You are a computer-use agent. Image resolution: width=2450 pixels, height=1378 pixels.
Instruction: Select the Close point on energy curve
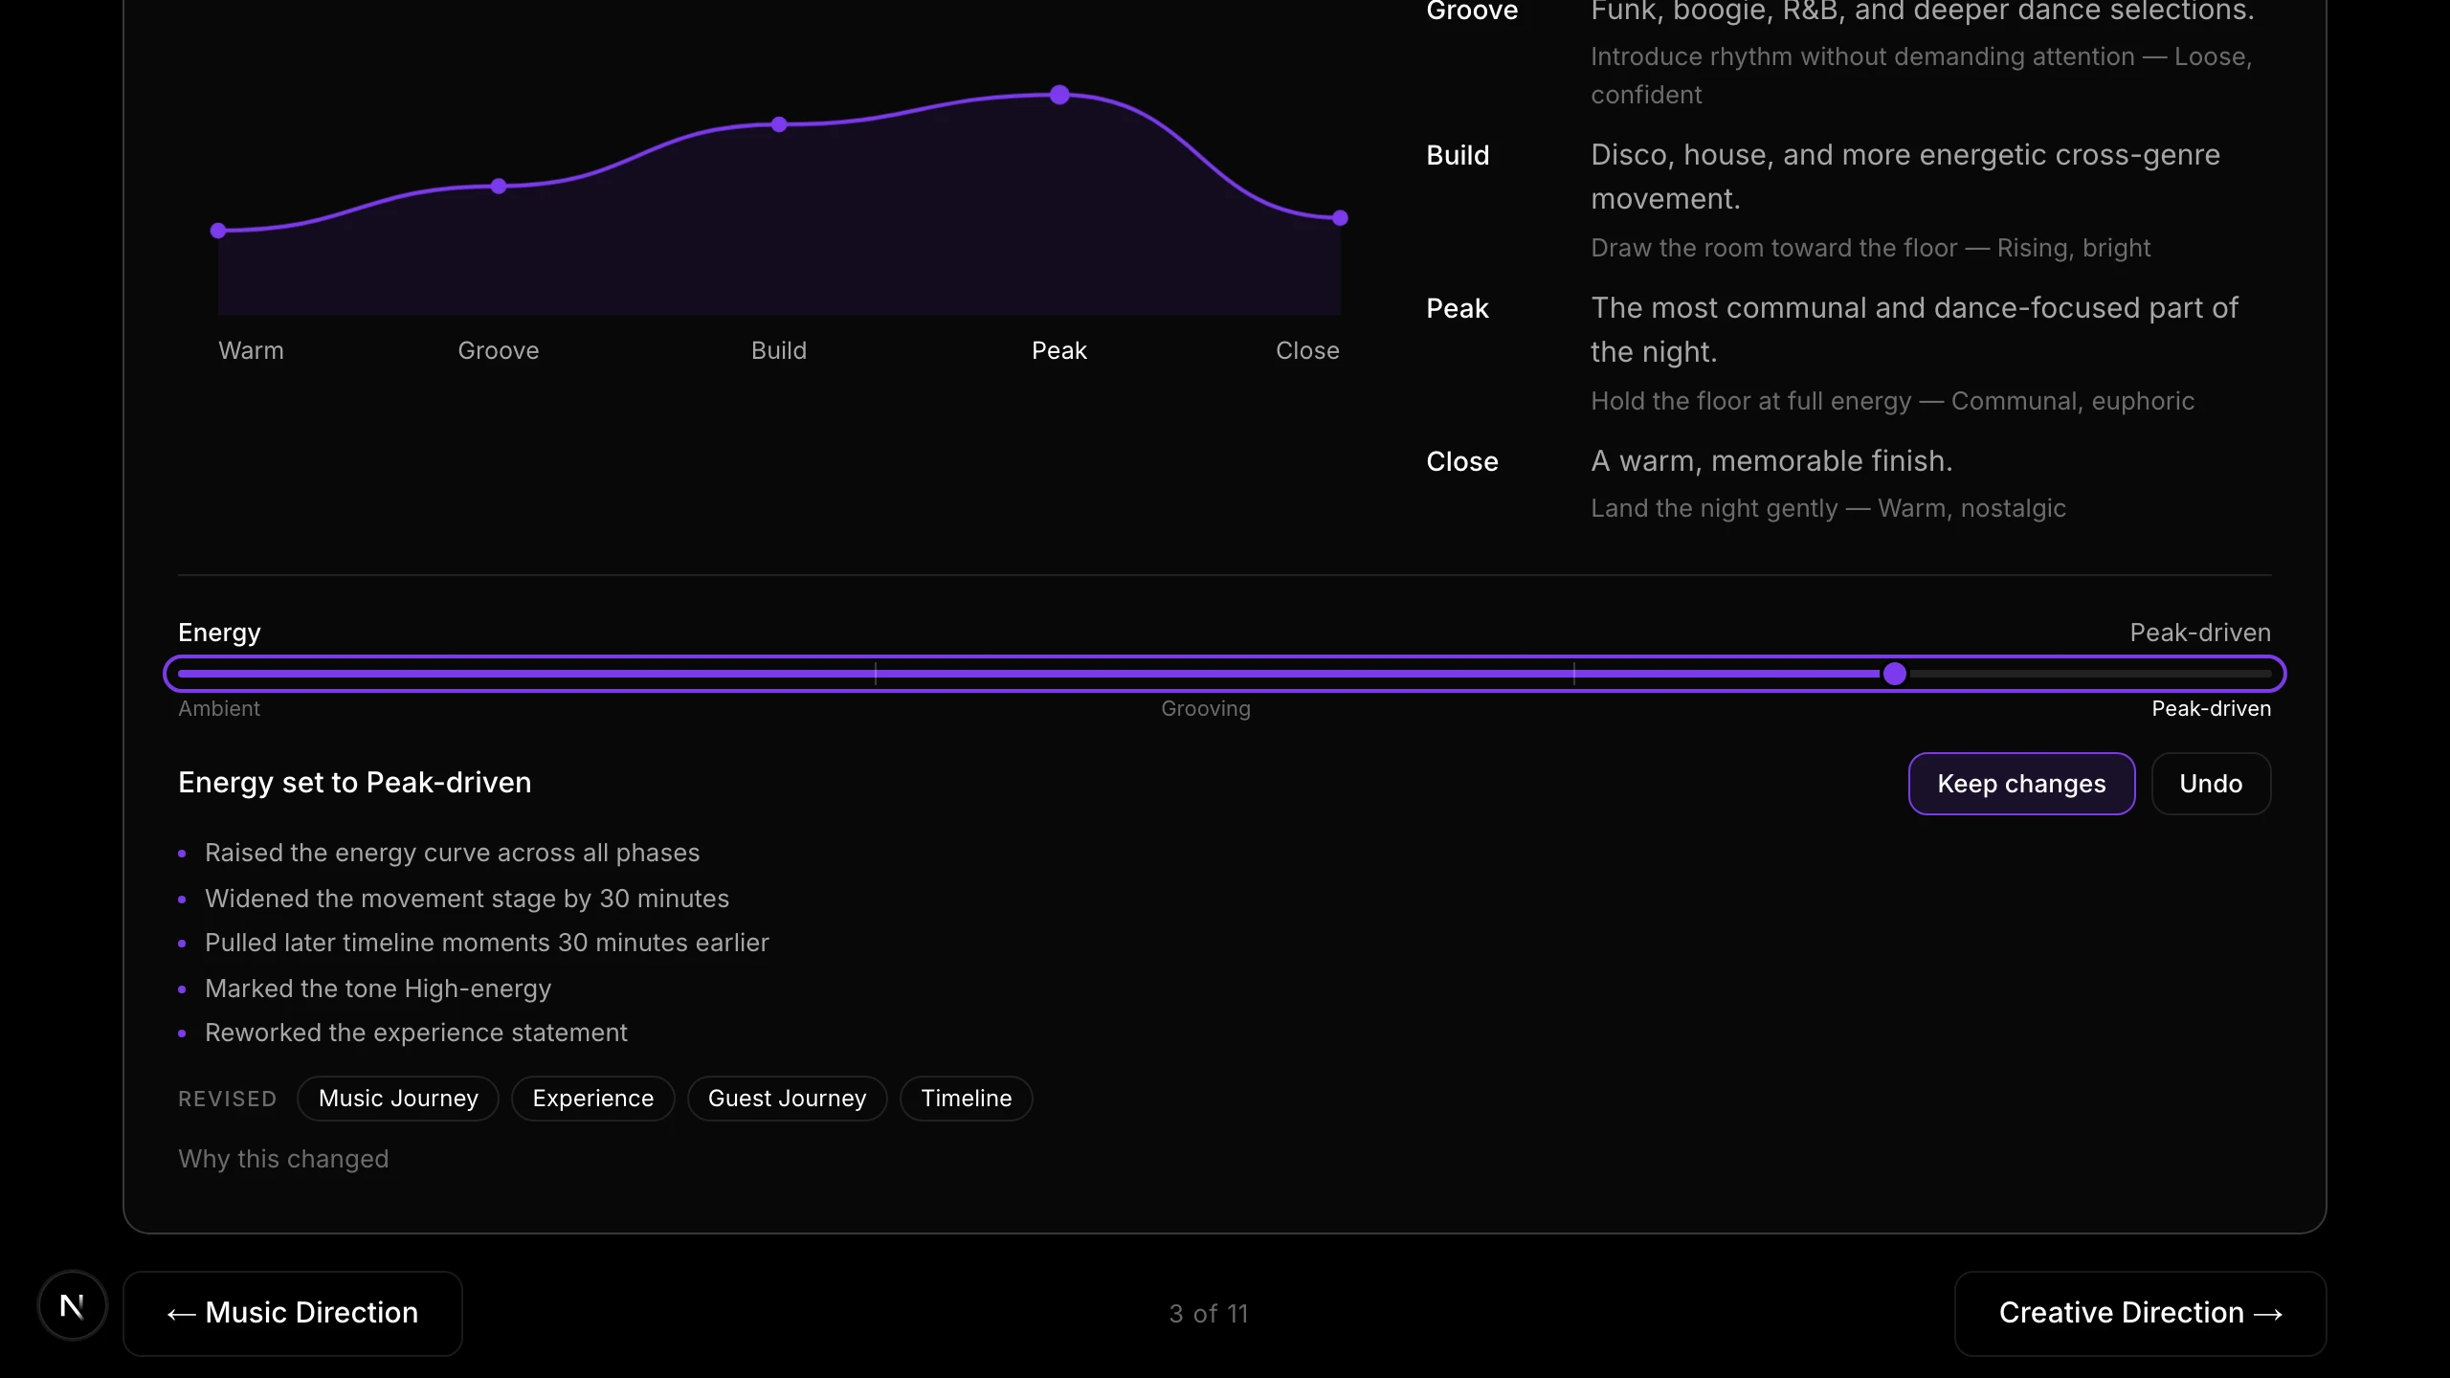1340,218
